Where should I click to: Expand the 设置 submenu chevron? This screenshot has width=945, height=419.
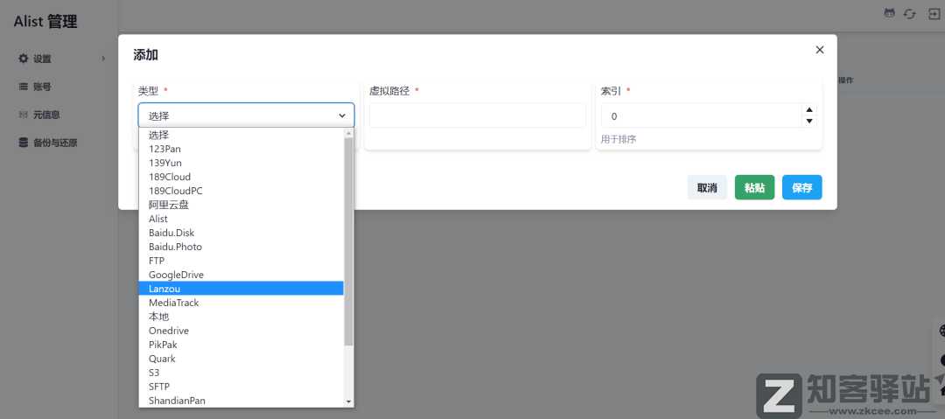click(103, 59)
